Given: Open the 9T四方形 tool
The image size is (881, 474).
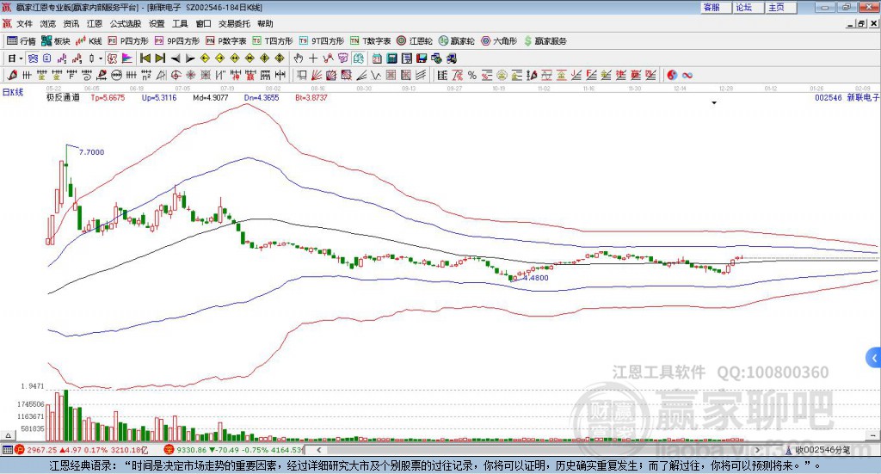Looking at the screenshot, I should 322,41.
